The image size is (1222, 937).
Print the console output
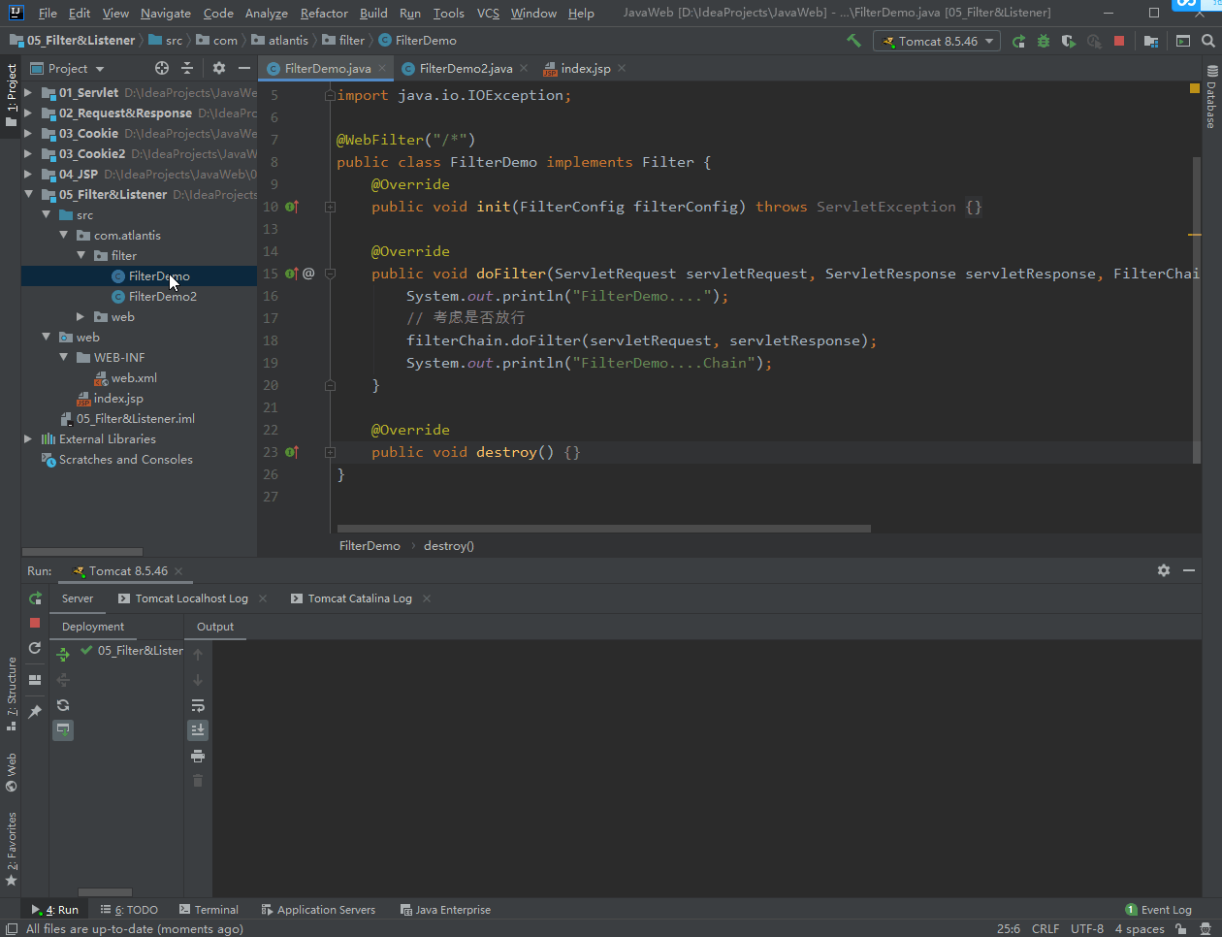click(198, 756)
